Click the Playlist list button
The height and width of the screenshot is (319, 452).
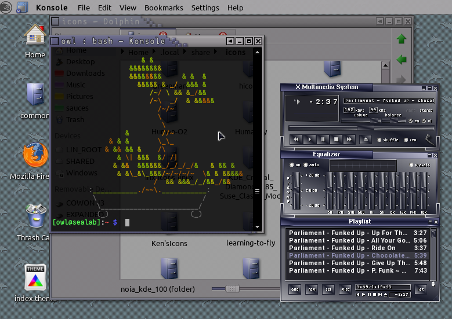coord(421,289)
